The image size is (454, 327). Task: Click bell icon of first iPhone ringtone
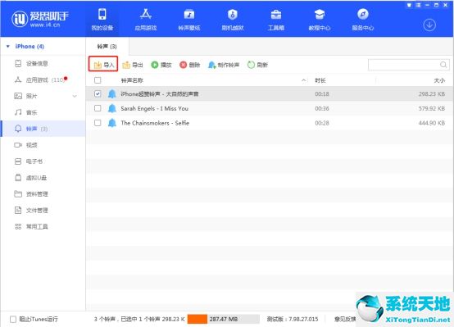112,93
